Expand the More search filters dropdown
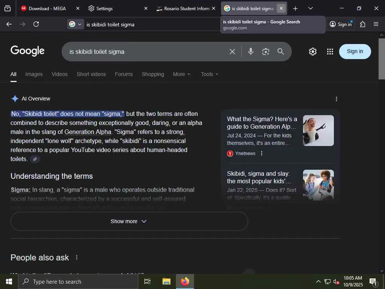This screenshot has height=289, width=385. [182, 74]
